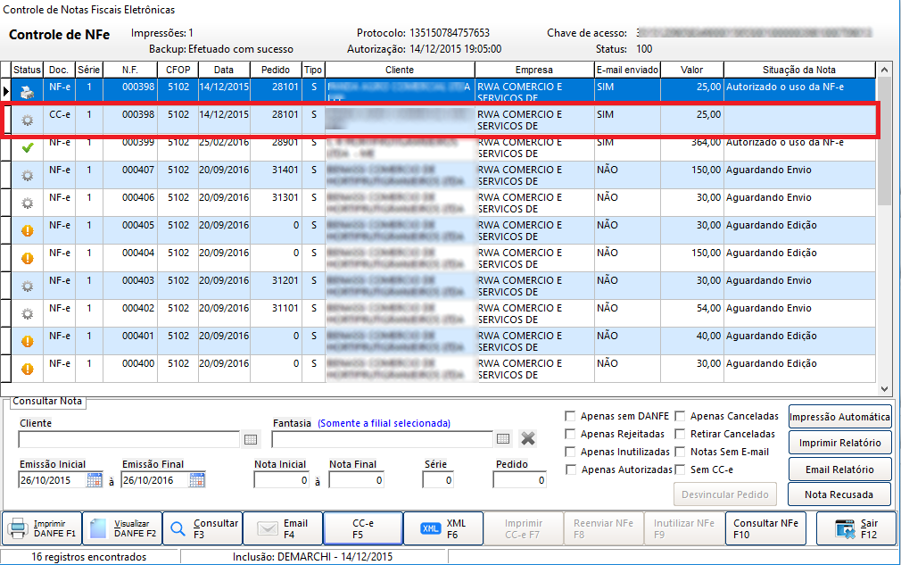Image resolution: width=901 pixels, height=565 pixels.
Task: Tick the Sem CC-e checkbox
Action: click(680, 469)
